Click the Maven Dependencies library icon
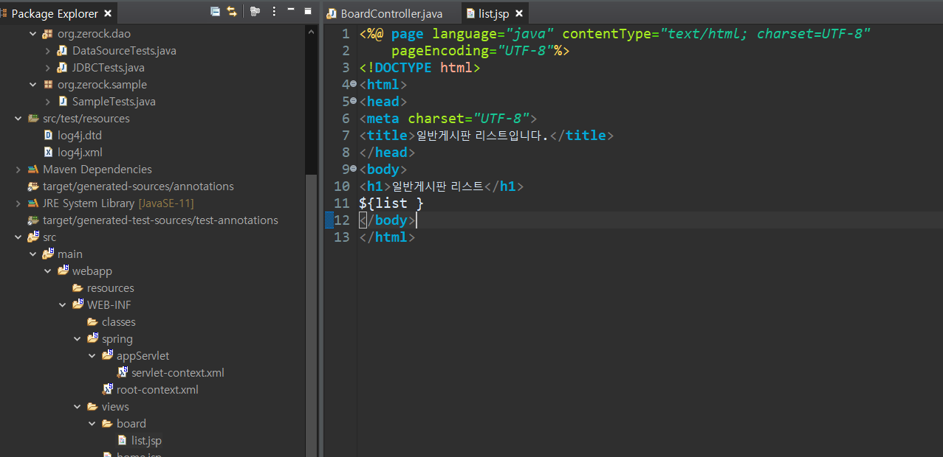This screenshot has height=457, width=943. [33, 169]
